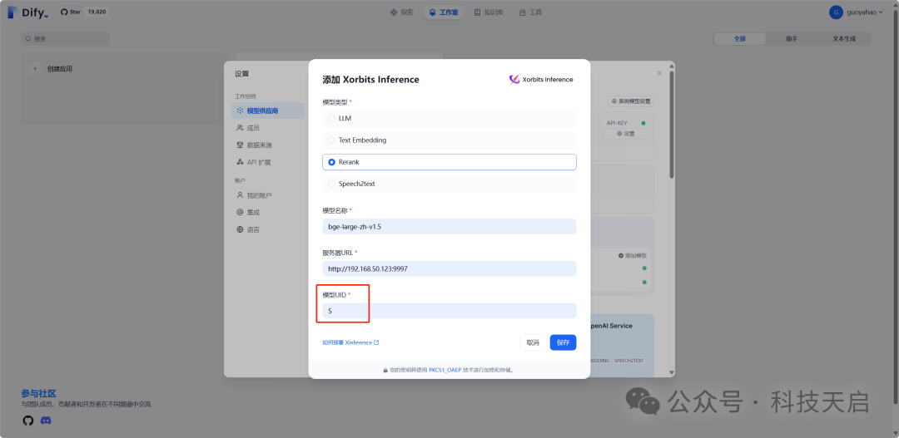Open the Discord community icon
The width and height of the screenshot is (899, 438).
tap(46, 421)
